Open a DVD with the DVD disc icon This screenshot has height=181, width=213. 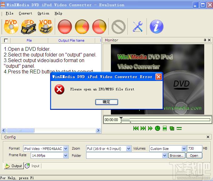[x=11, y=27]
